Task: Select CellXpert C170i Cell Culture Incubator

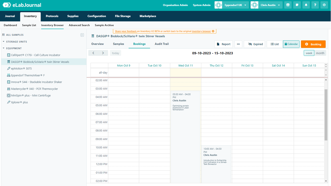Action: click(x=36, y=55)
